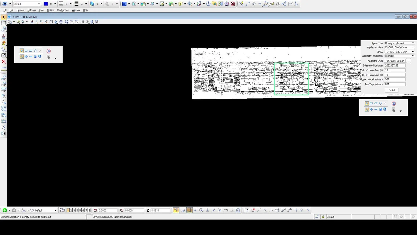Viewport: 417px width, 235px height.
Task: Click the Keypoint snap icon in snap bar
Action: pos(189,210)
